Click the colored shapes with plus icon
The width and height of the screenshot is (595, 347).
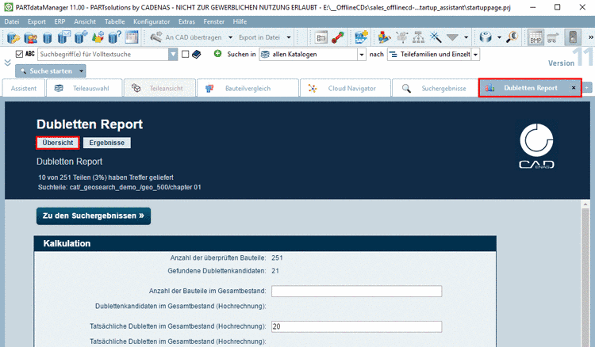[x=98, y=37]
